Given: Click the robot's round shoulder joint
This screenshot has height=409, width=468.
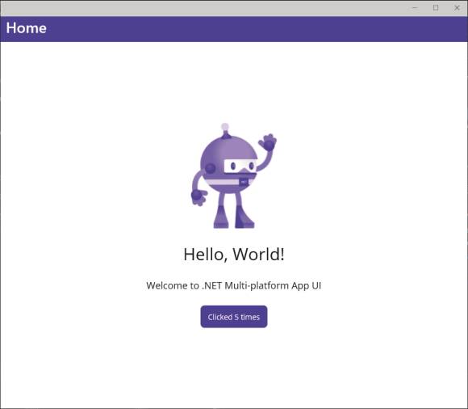Looking at the screenshot, I should [210, 168].
